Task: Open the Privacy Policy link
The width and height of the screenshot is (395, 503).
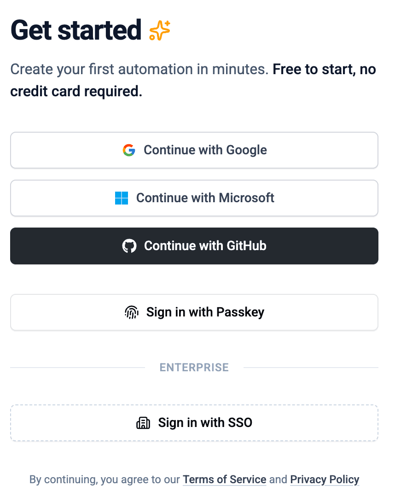Action: [325, 480]
